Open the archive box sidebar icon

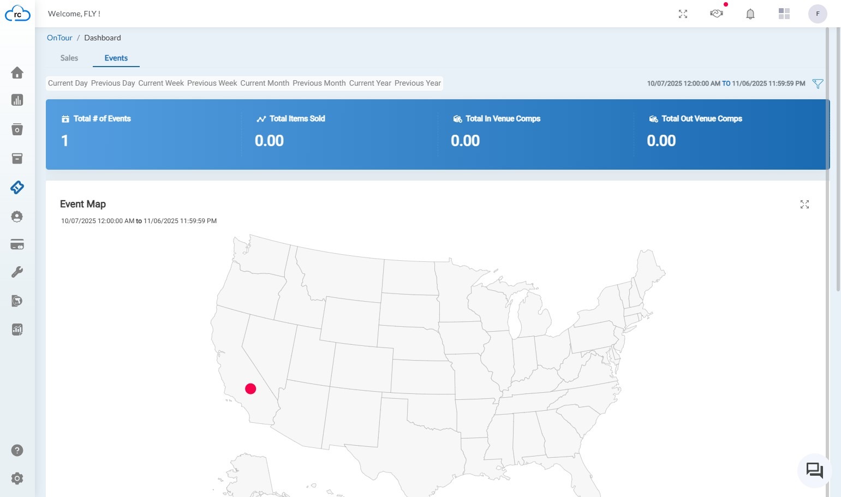17,158
